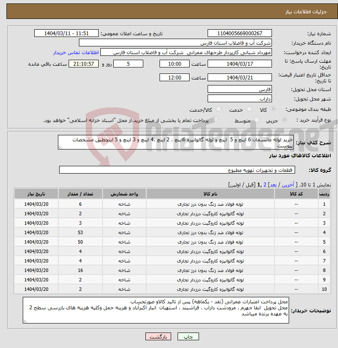Click the اطلاعات کالاهای مورد نیاز heading
Image resolution: width=338 pixels, height=348 pixels.
pos(300,156)
